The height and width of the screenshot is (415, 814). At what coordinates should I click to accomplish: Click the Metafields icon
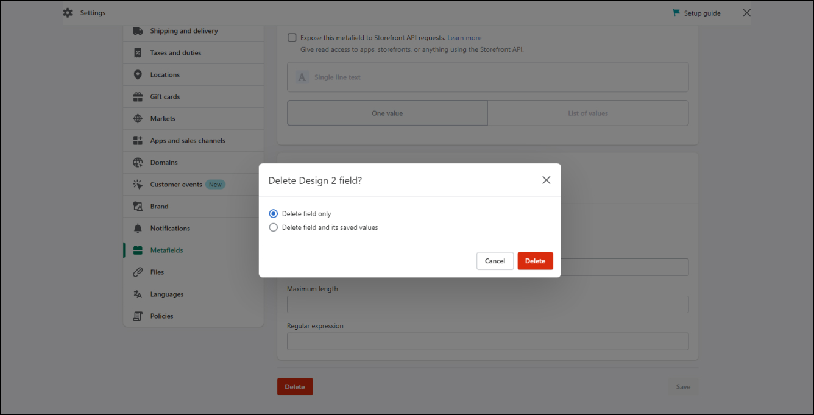tap(138, 250)
